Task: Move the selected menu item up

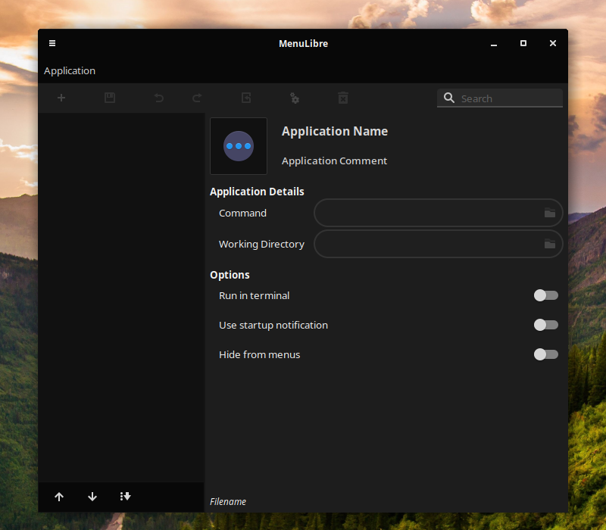Action: click(58, 497)
